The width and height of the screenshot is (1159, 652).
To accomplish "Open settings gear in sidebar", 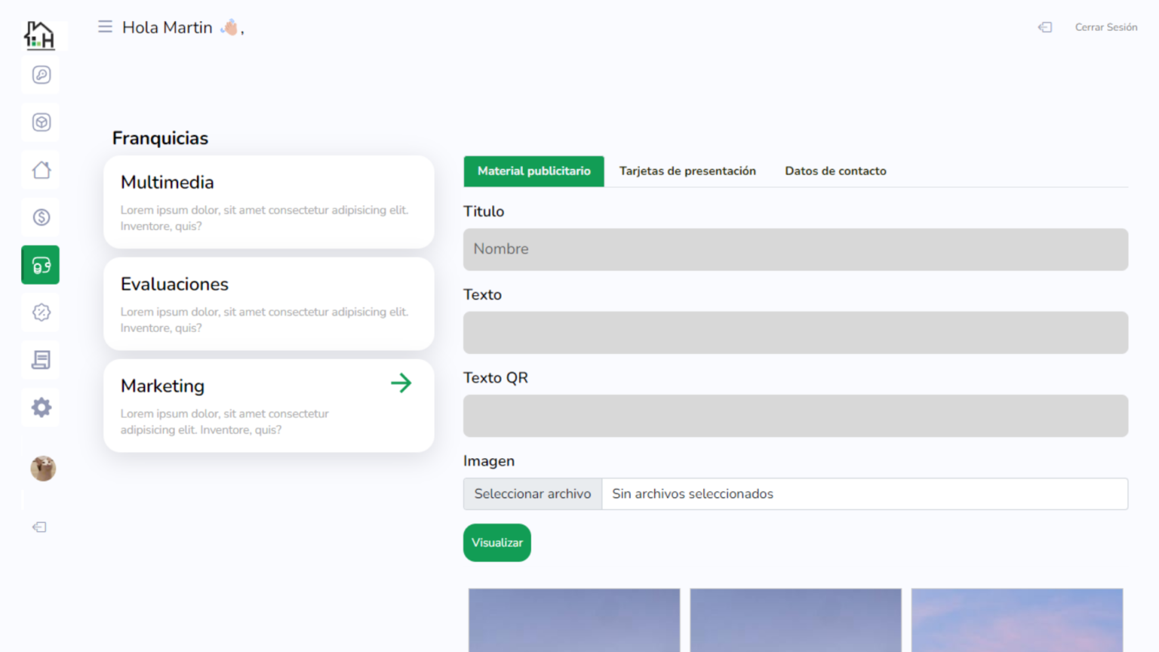I will [x=42, y=407].
